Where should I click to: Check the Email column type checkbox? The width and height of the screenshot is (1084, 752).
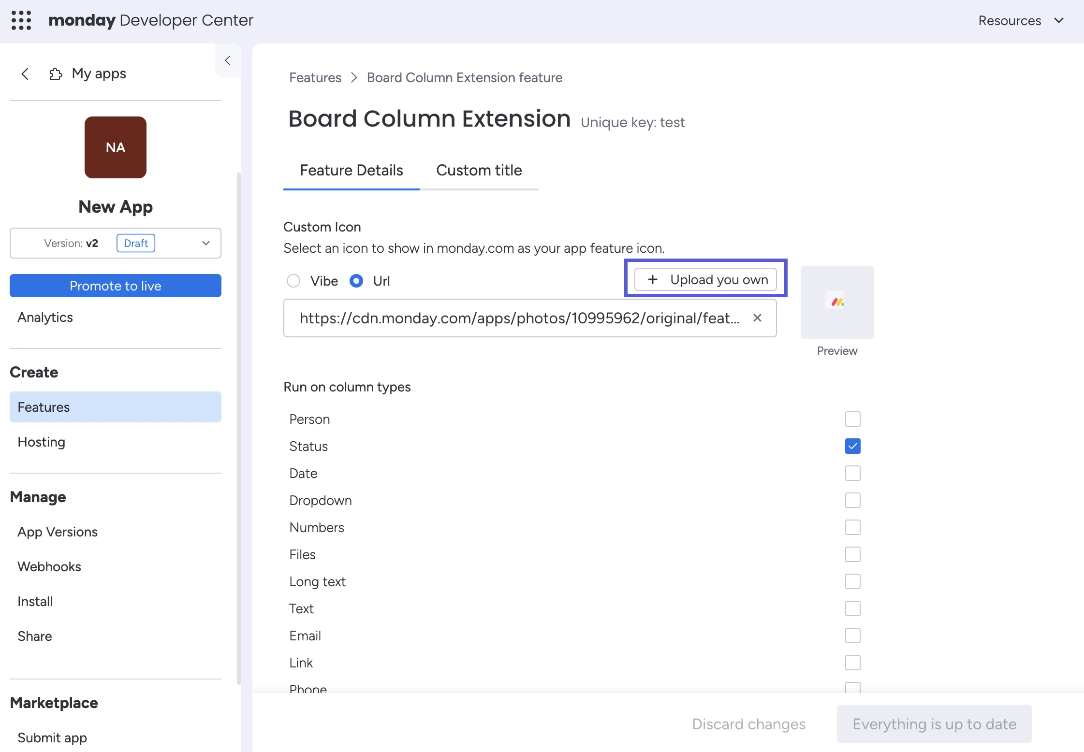[x=853, y=636]
